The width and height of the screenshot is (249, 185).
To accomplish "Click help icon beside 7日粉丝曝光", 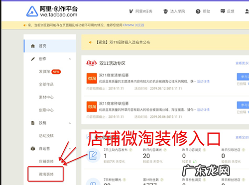I will pyautogui.click(x=124, y=180).
